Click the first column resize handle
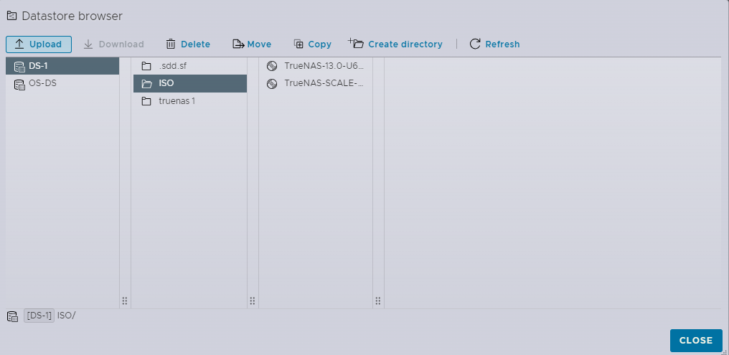Viewport: 729px width, 355px height. [x=125, y=300]
